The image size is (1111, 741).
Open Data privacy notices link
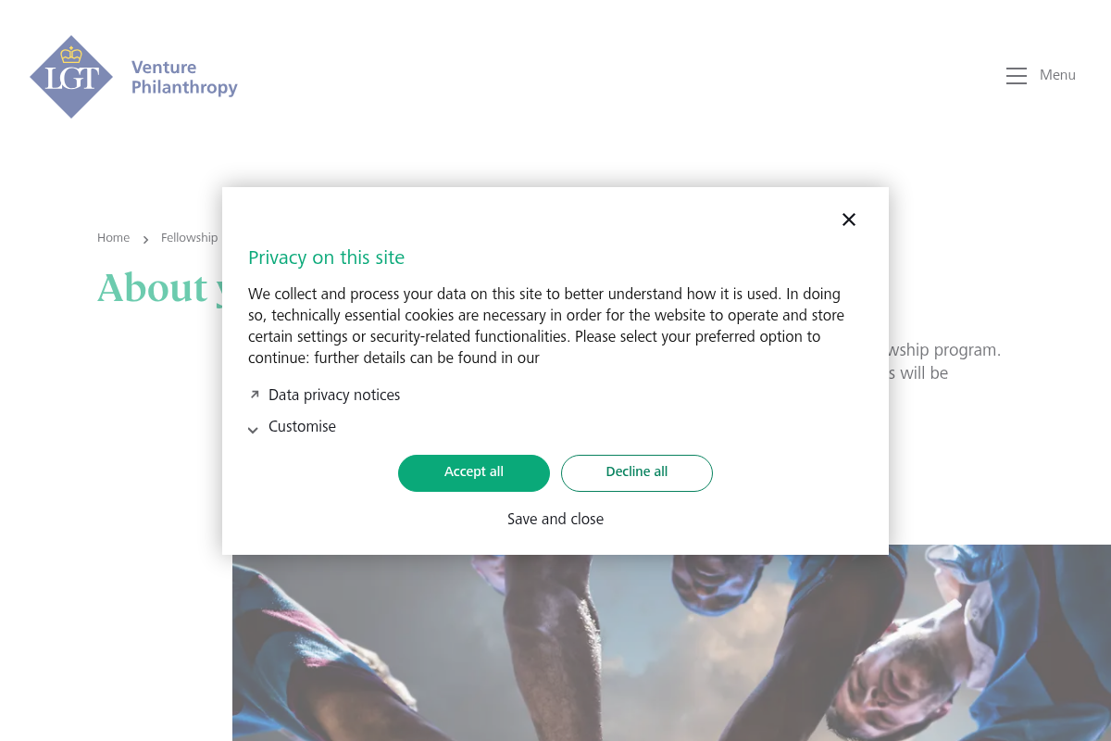pos(334,395)
